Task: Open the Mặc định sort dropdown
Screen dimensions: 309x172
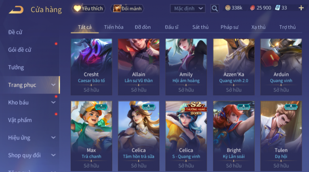Action: tap(187, 8)
